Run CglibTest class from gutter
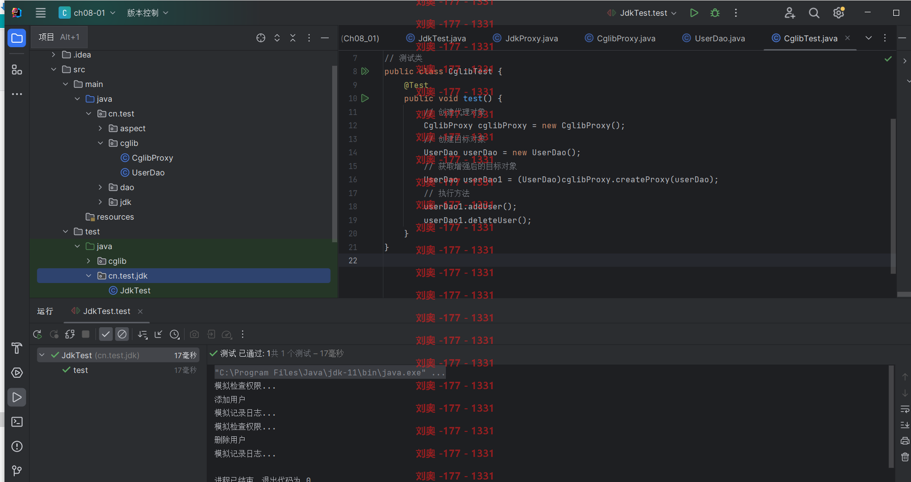911x482 pixels. [365, 71]
